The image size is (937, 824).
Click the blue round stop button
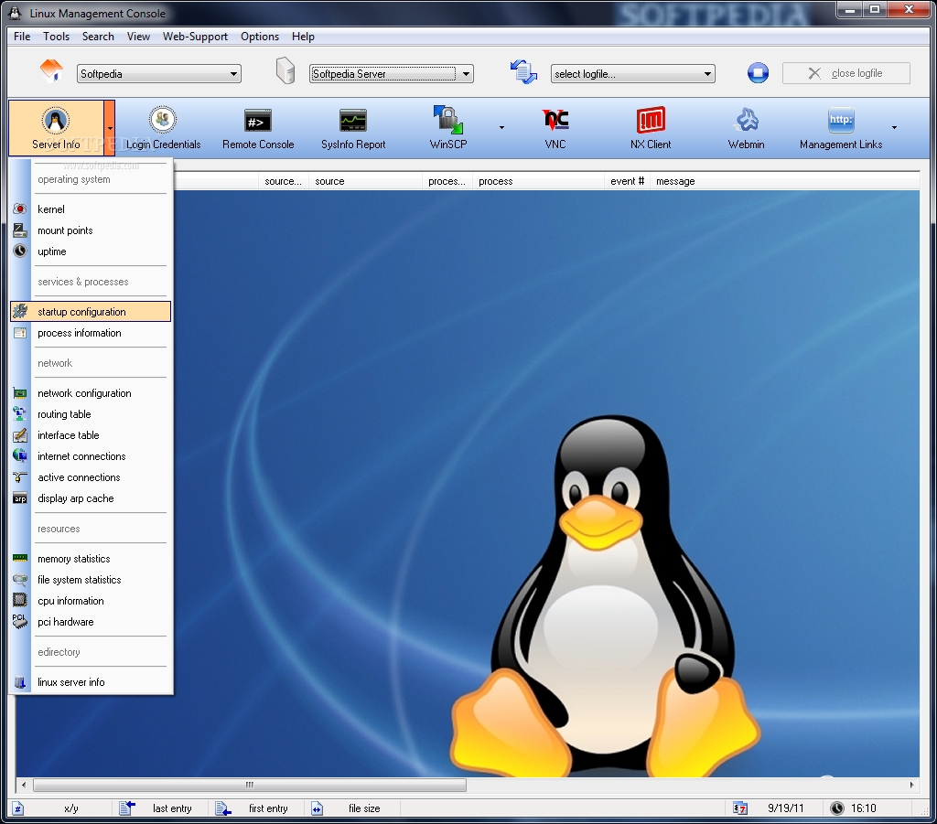pos(758,73)
